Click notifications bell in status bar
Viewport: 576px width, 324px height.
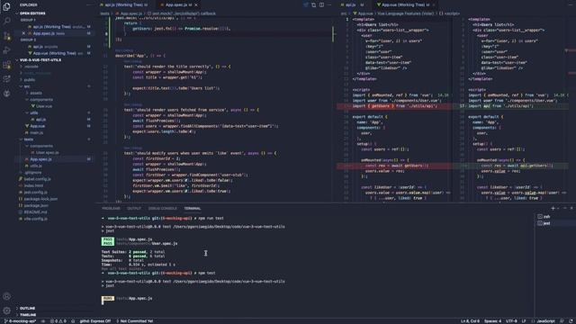tap(571, 321)
